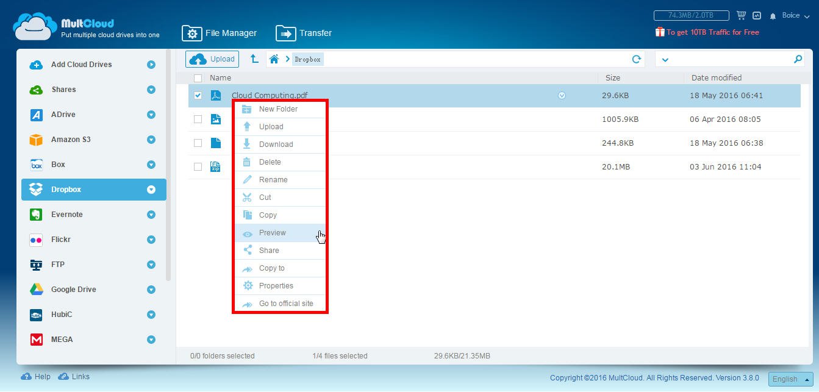Click the Google Drive triangle icon
819x392 pixels.
click(x=36, y=290)
